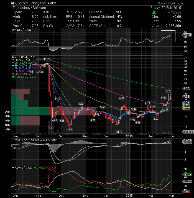Click the VirnetX Holding Corp company name
The height and width of the screenshot is (198, 194).
click(33, 3)
